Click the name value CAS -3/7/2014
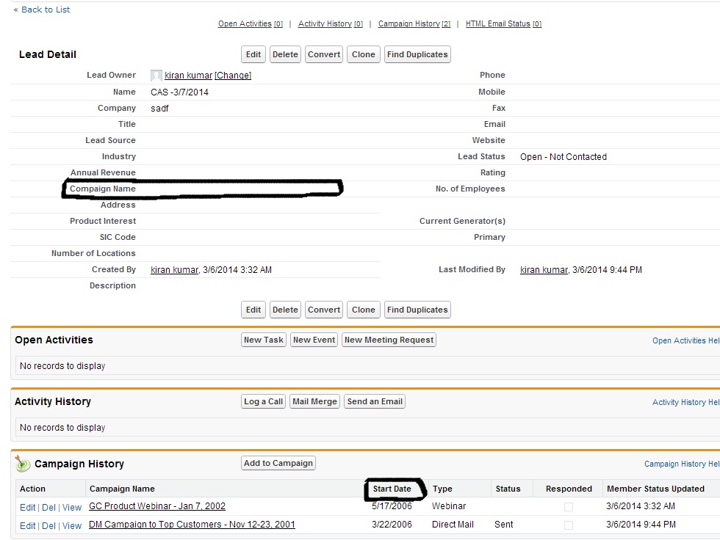 point(179,92)
